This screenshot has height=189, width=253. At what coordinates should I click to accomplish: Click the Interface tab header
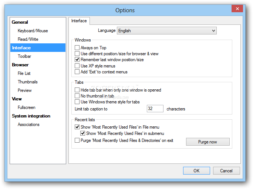coord(79,21)
